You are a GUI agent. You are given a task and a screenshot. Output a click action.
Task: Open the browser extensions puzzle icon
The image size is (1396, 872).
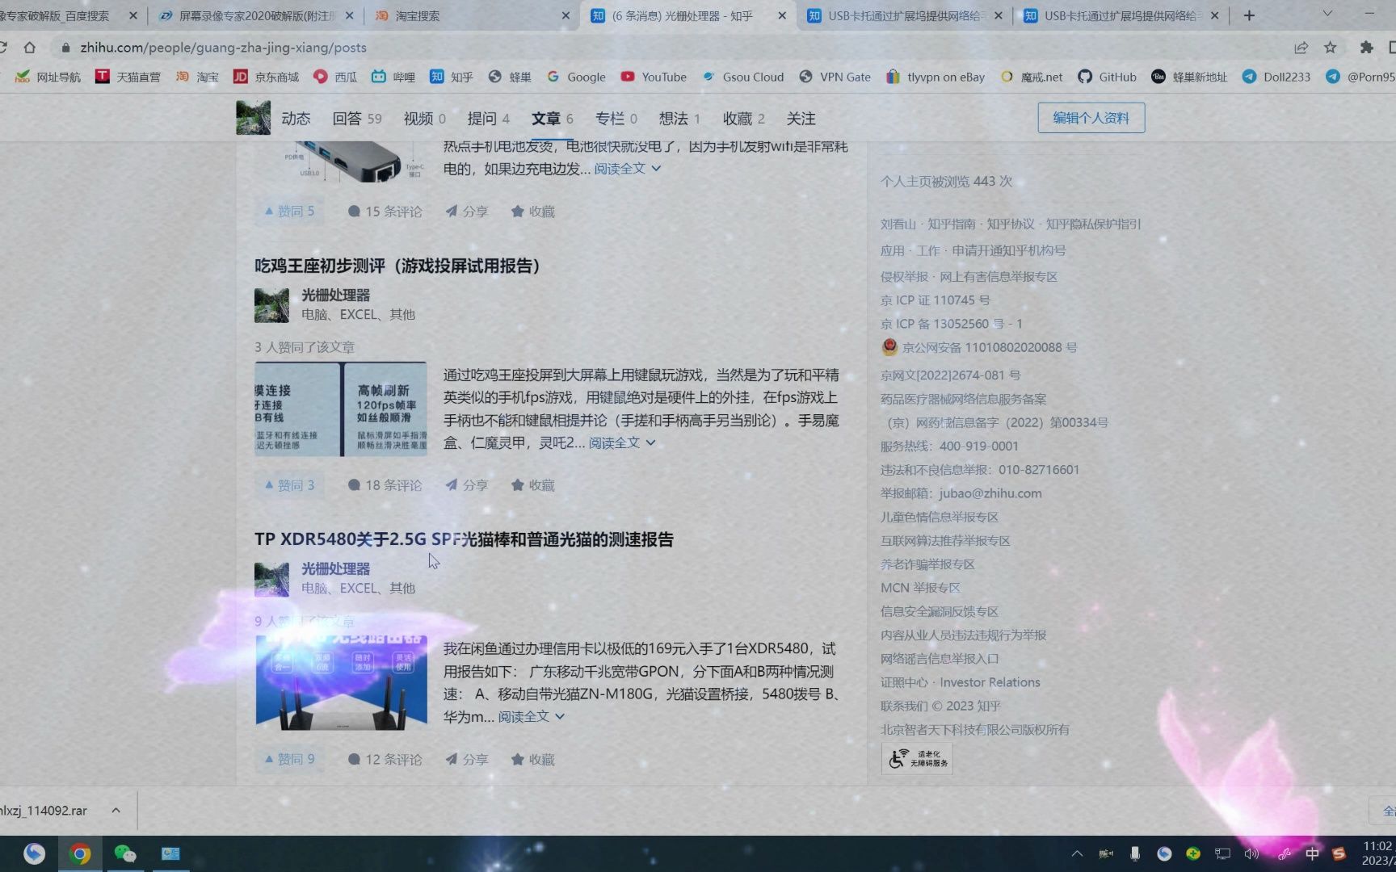point(1366,48)
